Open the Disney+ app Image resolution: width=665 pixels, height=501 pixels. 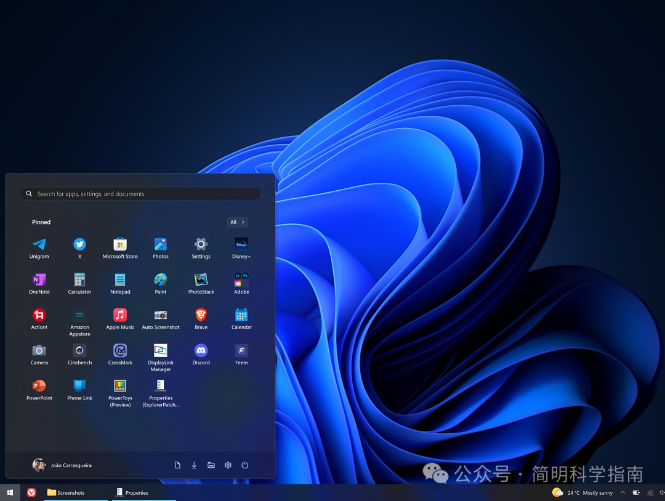click(x=241, y=245)
